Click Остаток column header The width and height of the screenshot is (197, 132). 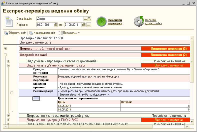(x=155, y=102)
